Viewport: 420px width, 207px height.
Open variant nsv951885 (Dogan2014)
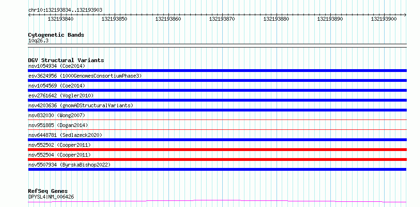[58, 125]
